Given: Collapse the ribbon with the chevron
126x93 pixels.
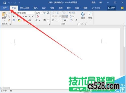Looking at the screenshot, I should point(123,24).
